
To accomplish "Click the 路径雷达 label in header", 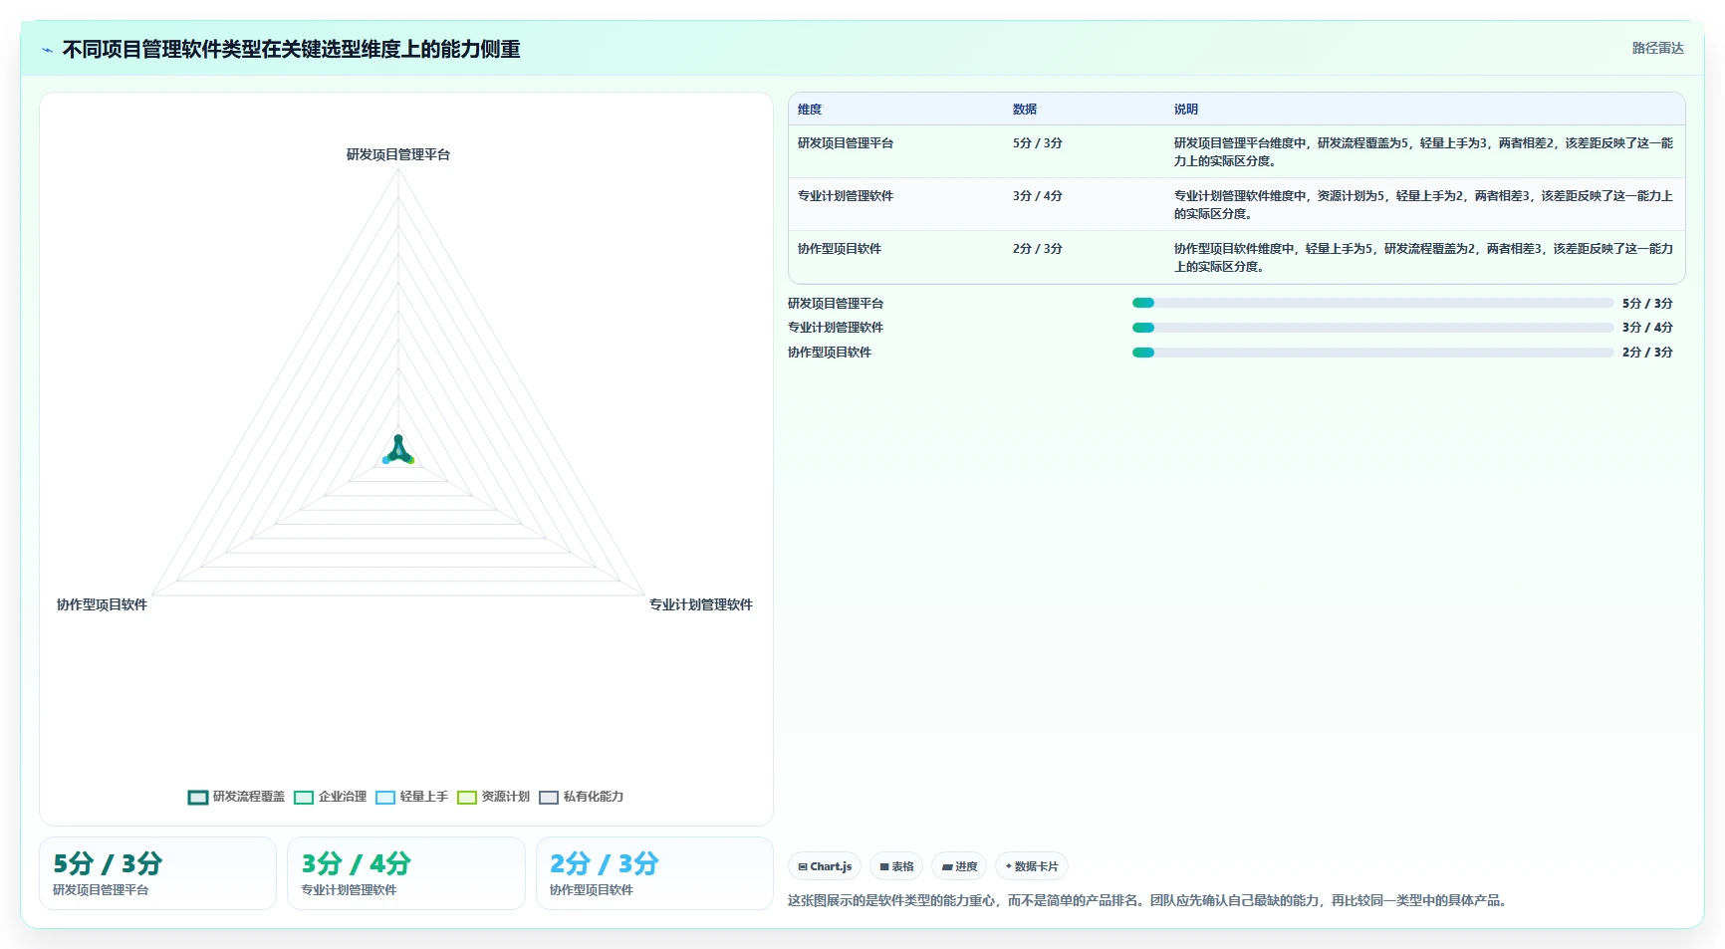I will coord(1657,48).
